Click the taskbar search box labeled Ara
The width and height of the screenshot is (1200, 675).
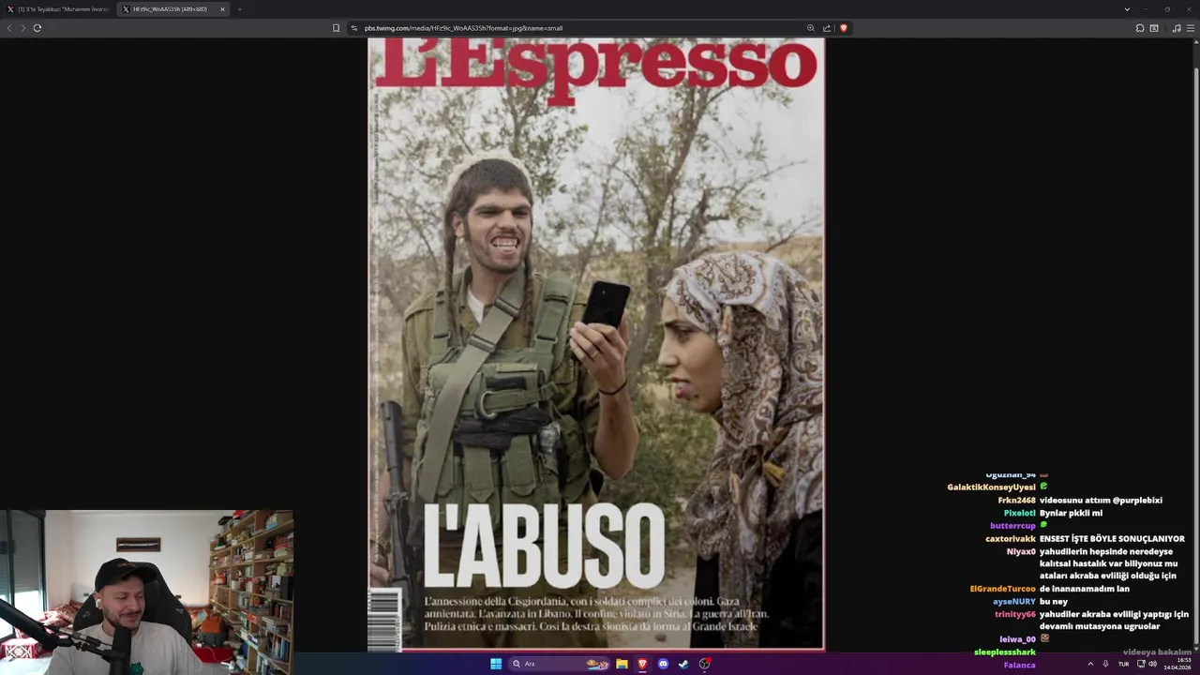click(x=560, y=664)
